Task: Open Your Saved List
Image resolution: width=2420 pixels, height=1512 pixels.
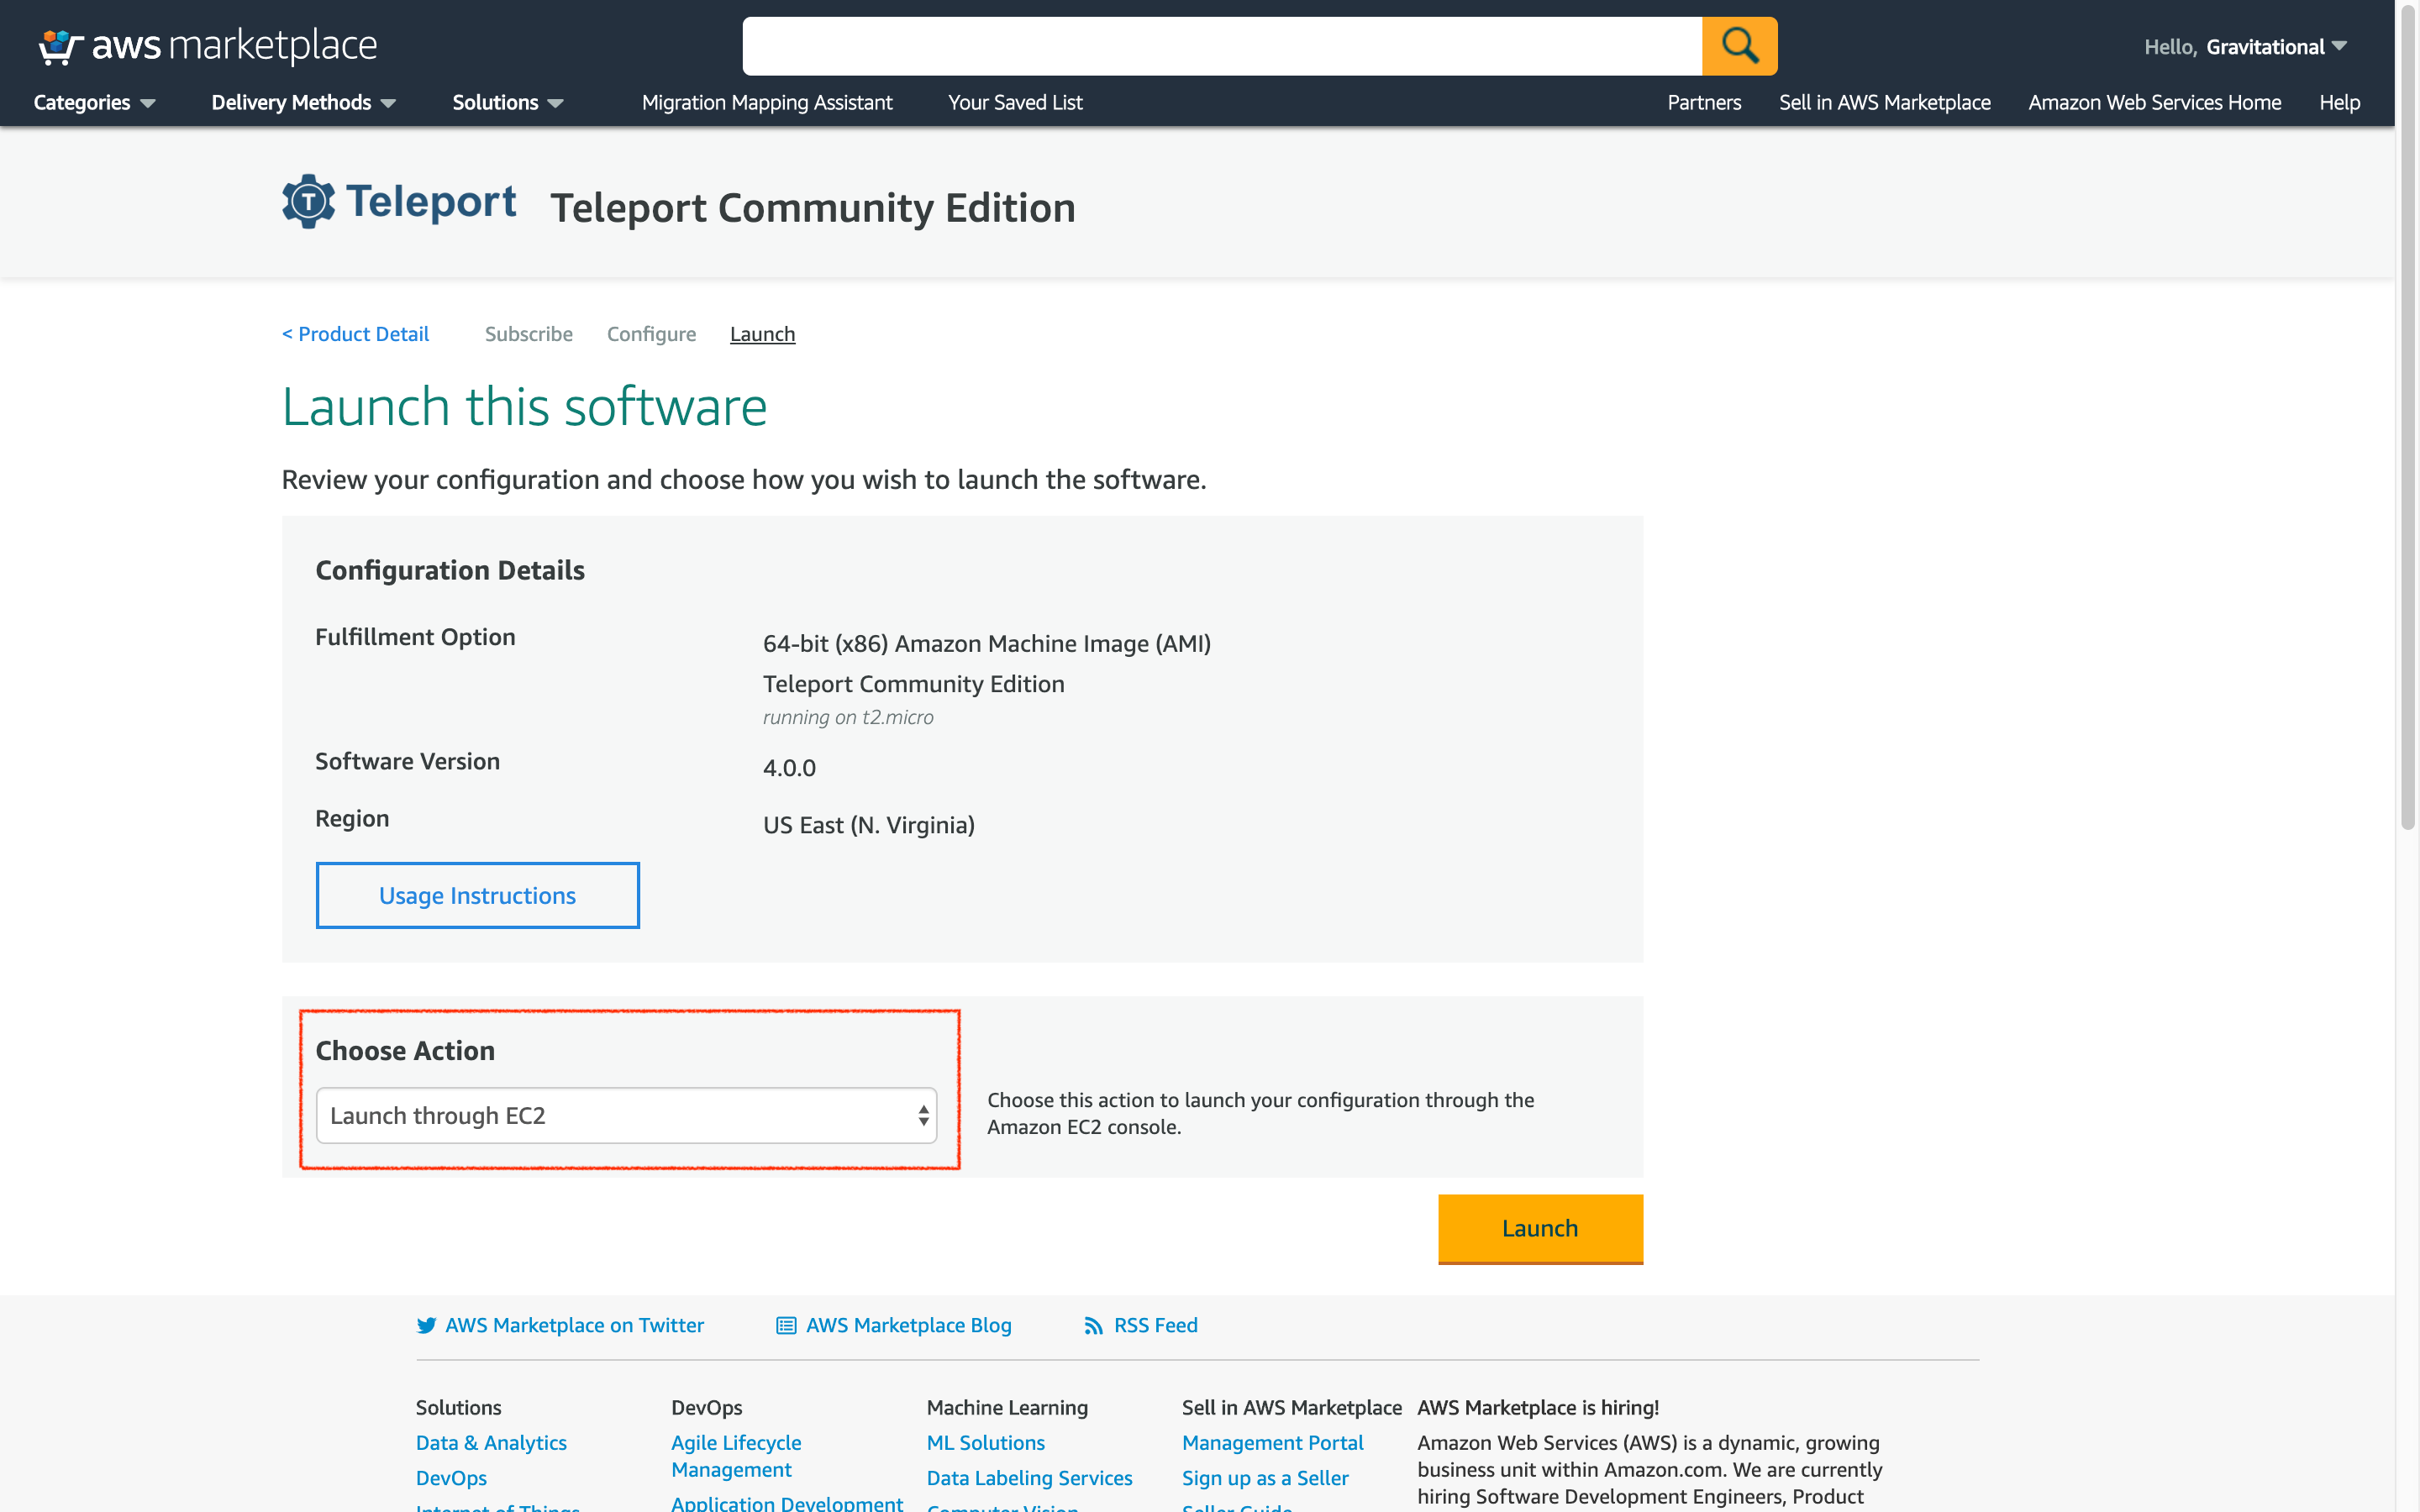Action: pyautogui.click(x=1015, y=102)
